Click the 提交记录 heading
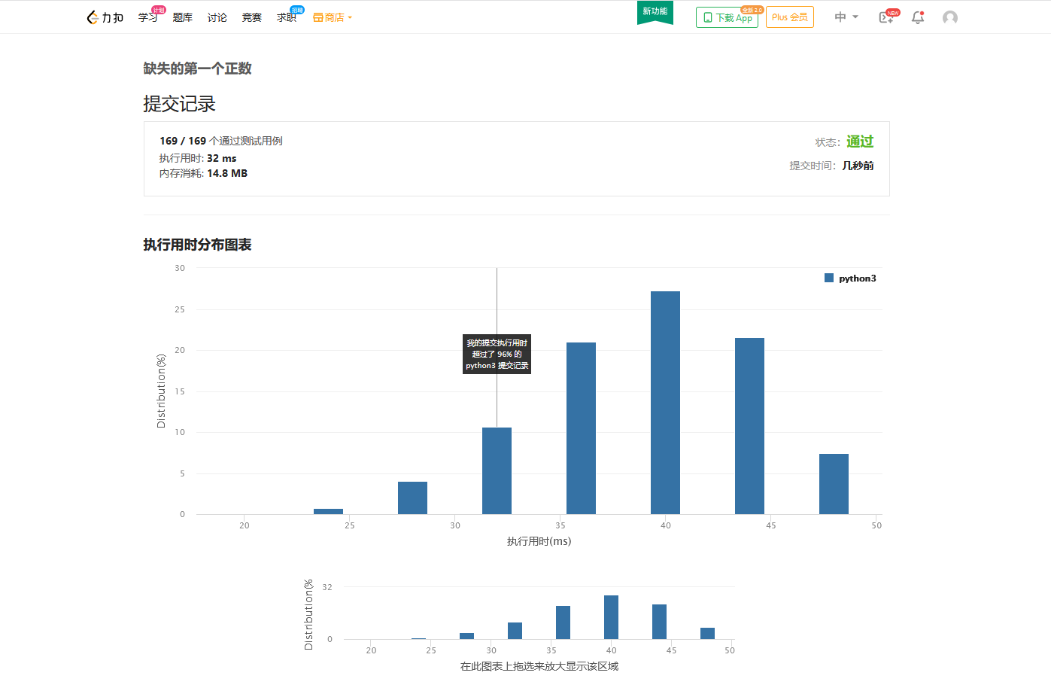 pyautogui.click(x=179, y=104)
